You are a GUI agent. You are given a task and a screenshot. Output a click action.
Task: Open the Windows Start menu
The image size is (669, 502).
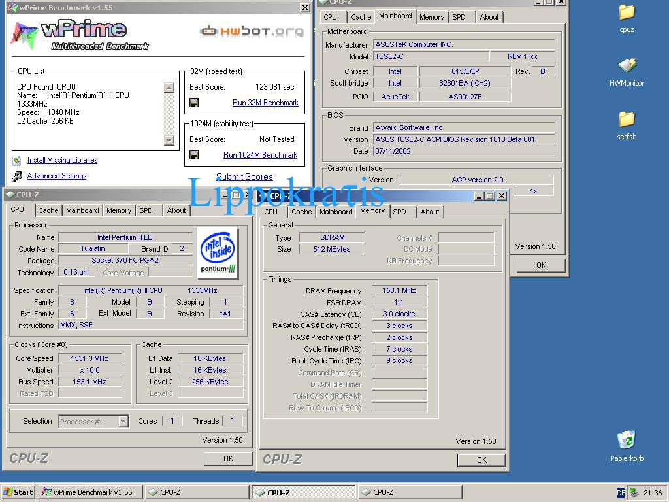[x=18, y=492]
